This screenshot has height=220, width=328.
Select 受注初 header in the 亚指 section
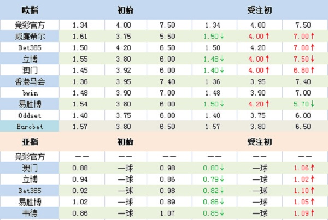[260, 142]
